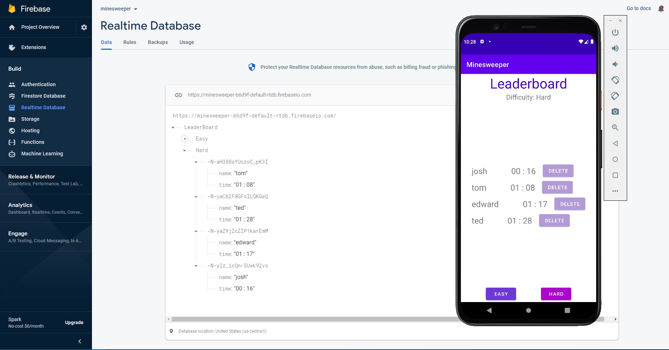Image resolution: width=669 pixels, height=350 pixels.
Task: Click the Functions brackets icon
Action: (x=12, y=142)
